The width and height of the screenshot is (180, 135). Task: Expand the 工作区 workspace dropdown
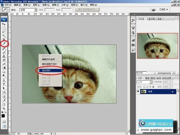[163, 9]
